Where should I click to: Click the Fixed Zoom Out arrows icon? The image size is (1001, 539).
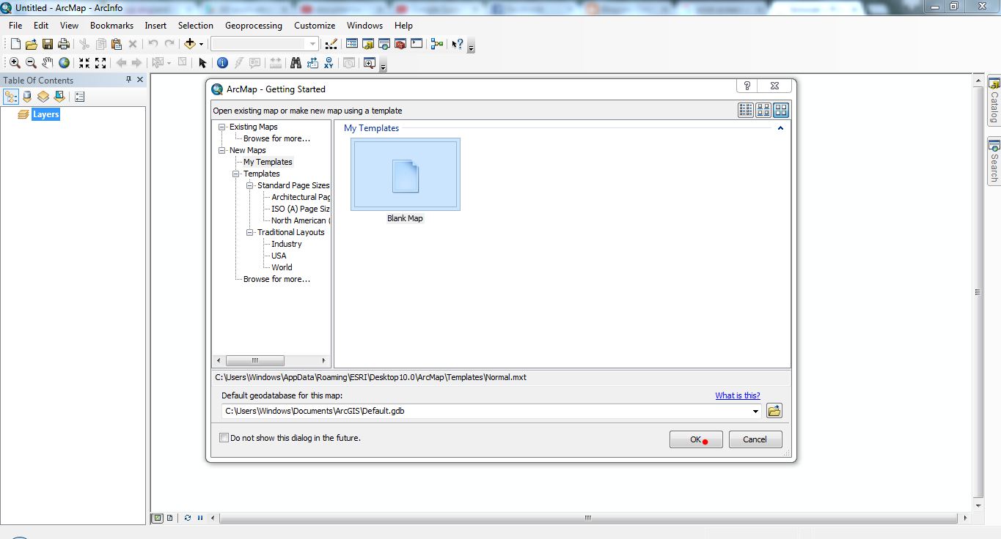click(x=100, y=63)
